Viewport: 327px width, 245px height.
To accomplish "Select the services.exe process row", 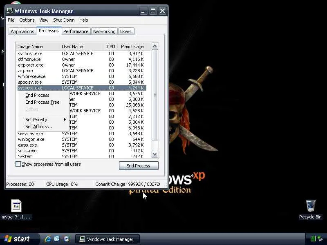I will tap(82, 134).
